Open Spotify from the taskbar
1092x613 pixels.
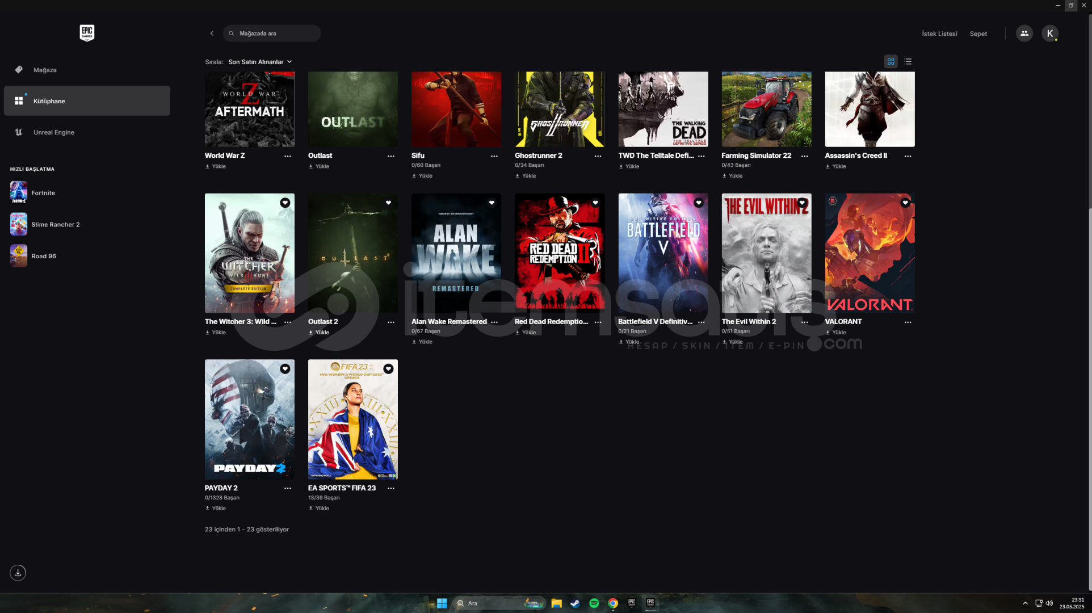[594, 603]
